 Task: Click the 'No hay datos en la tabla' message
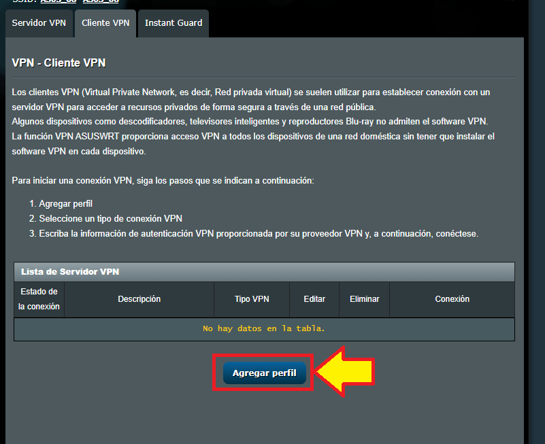coord(264,328)
